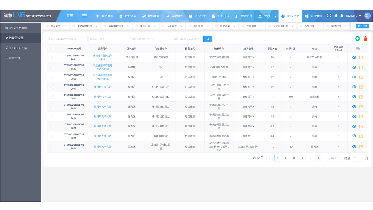373x210 pixels.
Task: Switch to the 单站实时数据 tab
Action: pos(85,26)
